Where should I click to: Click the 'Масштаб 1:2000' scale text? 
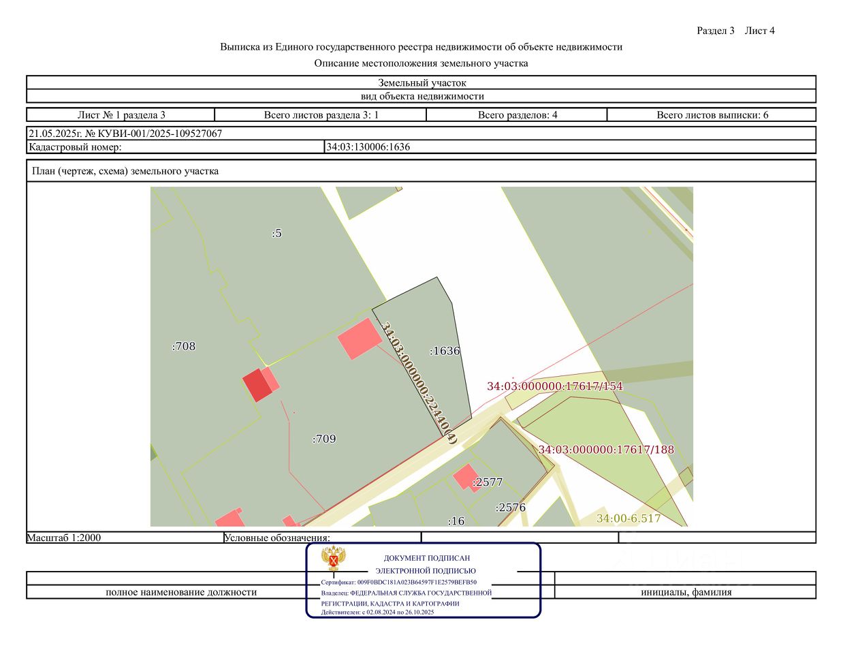pyautogui.click(x=64, y=538)
